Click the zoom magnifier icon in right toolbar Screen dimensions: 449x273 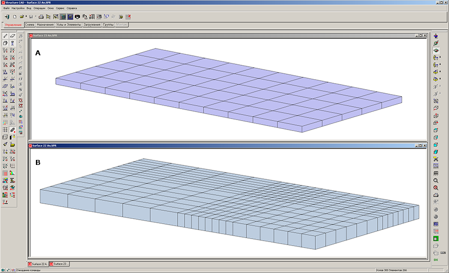(436, 180)
